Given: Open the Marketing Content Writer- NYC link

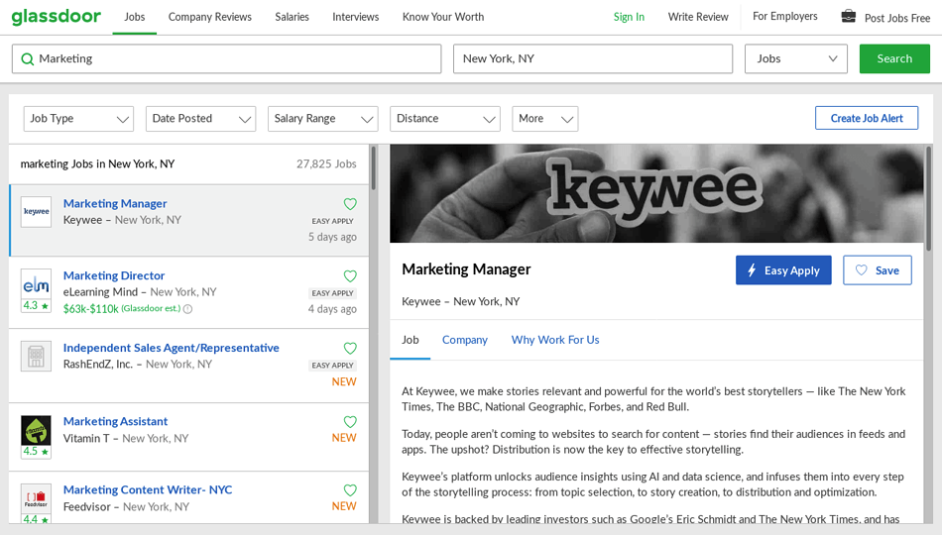Looking at the screenshot, I should tap(148, 490).
